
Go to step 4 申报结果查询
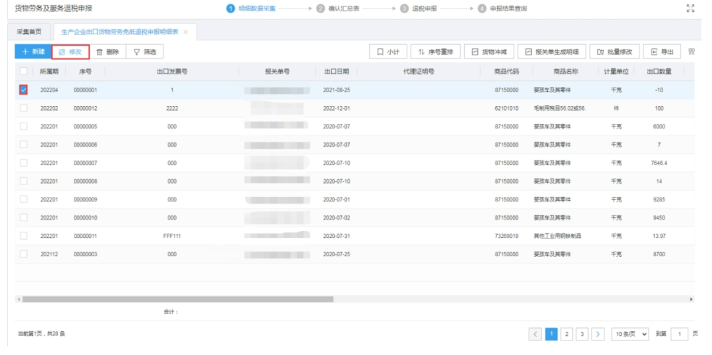[502, 9]
